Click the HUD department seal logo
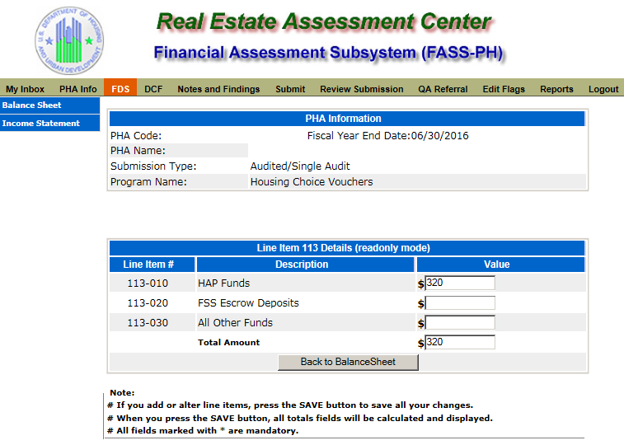Viewport: 624px width, 445px height. (69, 40)
